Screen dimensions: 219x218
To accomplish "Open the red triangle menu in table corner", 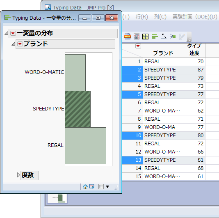I will pos(138,46).
